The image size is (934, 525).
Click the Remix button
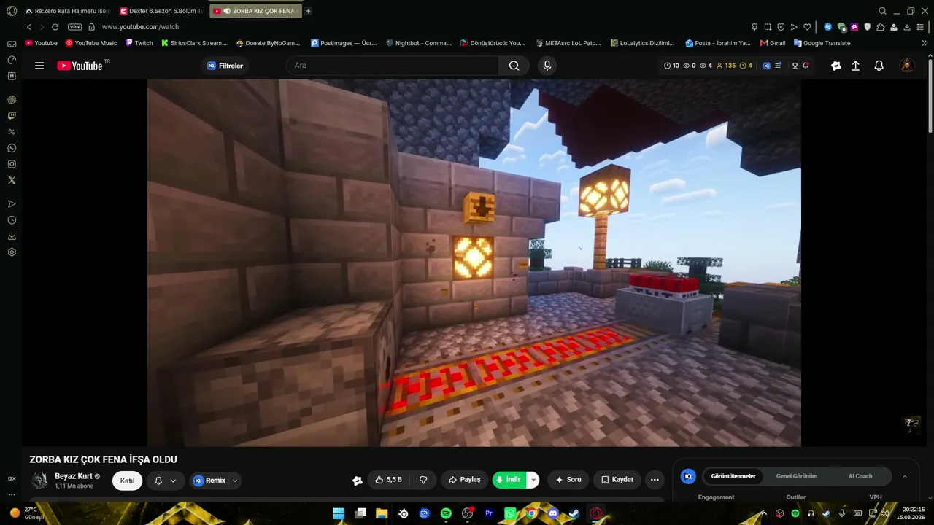point(209,481)
